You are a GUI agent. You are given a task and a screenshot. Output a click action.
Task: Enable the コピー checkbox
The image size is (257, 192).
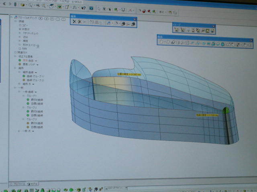(20, 25)
